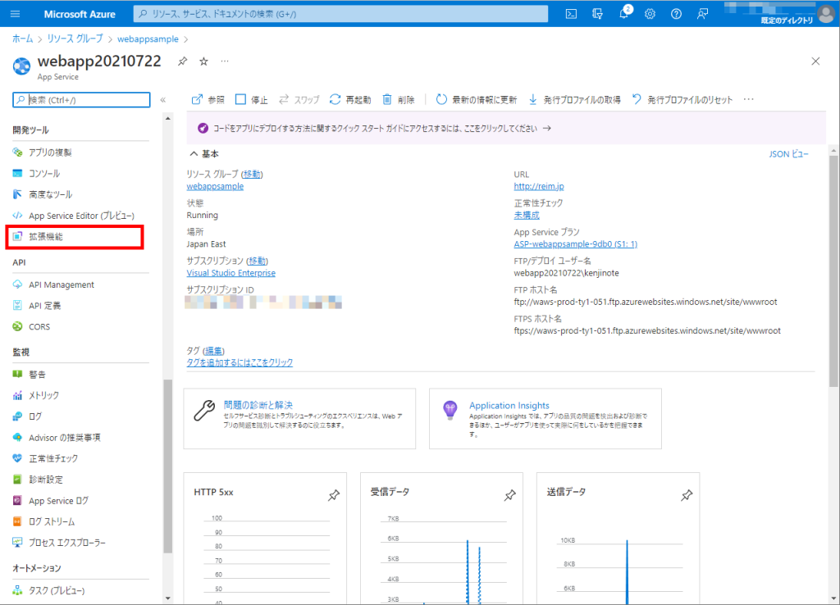The image size is (840, 605).
Task: Click 削除 (Delete) toolbar button
Action: pyautogui.click(x=399, y=99)
